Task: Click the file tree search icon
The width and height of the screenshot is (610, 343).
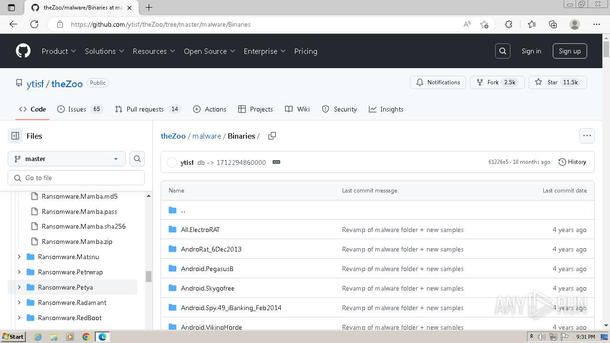Action: [137, 159]
